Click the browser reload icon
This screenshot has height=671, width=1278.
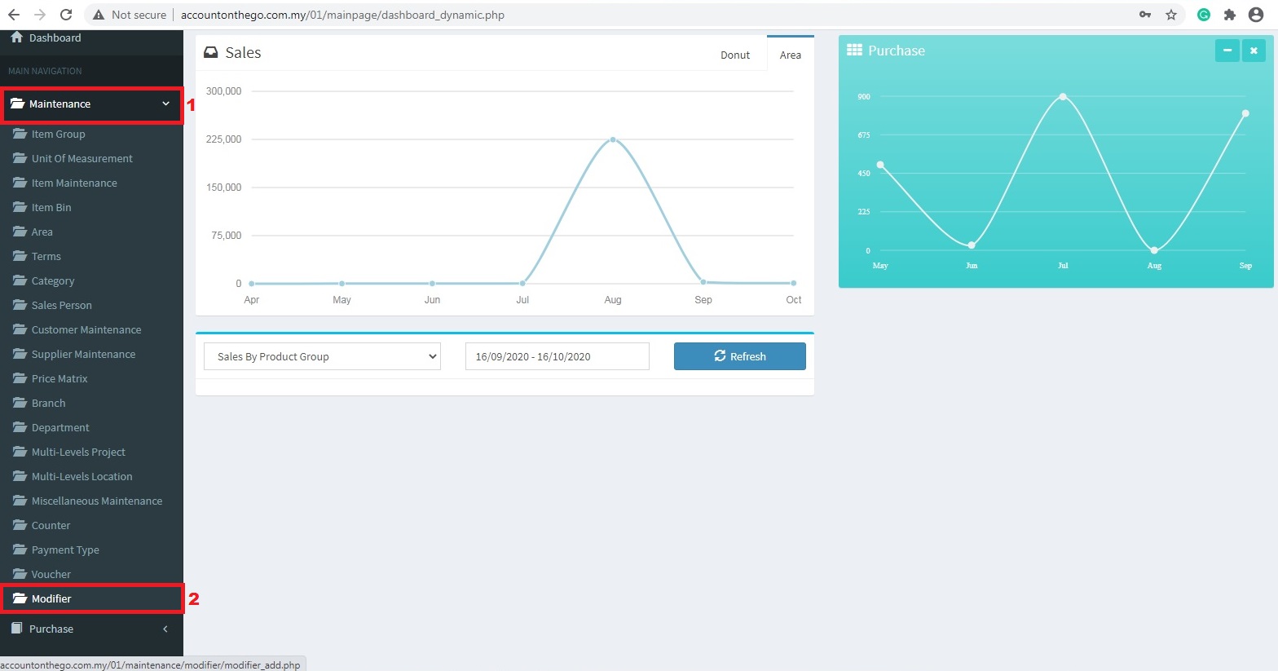66,15
